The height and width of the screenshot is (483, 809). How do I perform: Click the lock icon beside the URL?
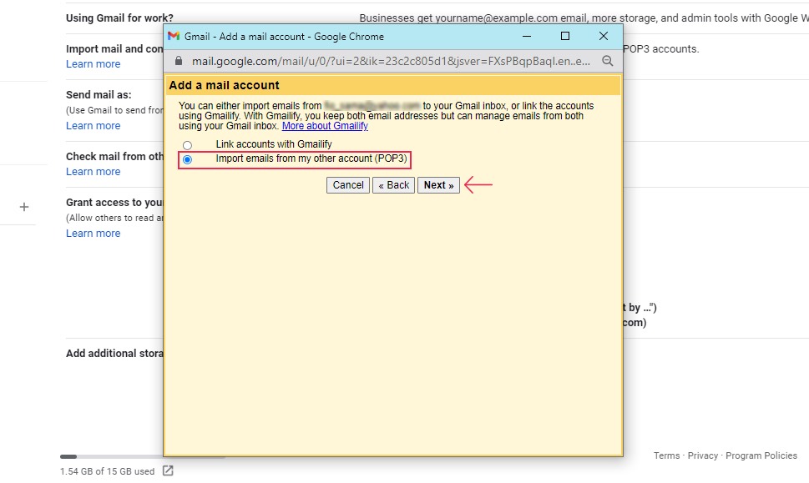tap(179, 61)
